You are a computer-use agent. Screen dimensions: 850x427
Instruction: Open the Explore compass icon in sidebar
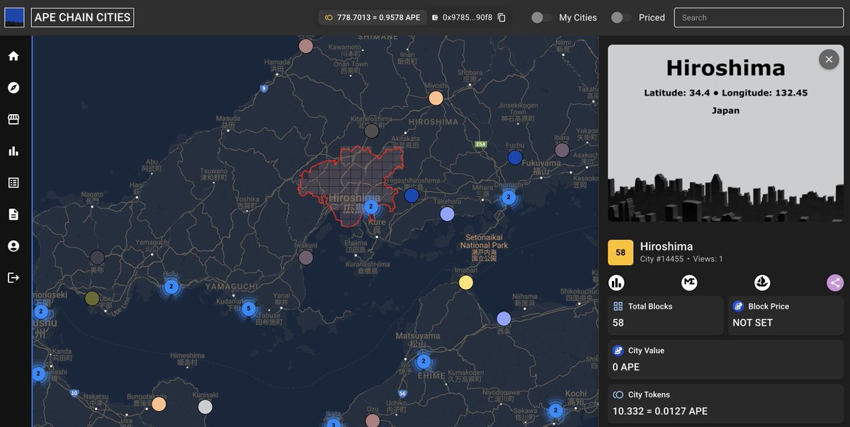[13, 88]
